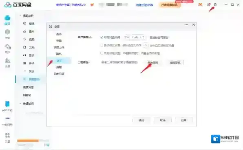
Task: Switch to the Privacy (隐私) settings tab
Action: point(59,54)
